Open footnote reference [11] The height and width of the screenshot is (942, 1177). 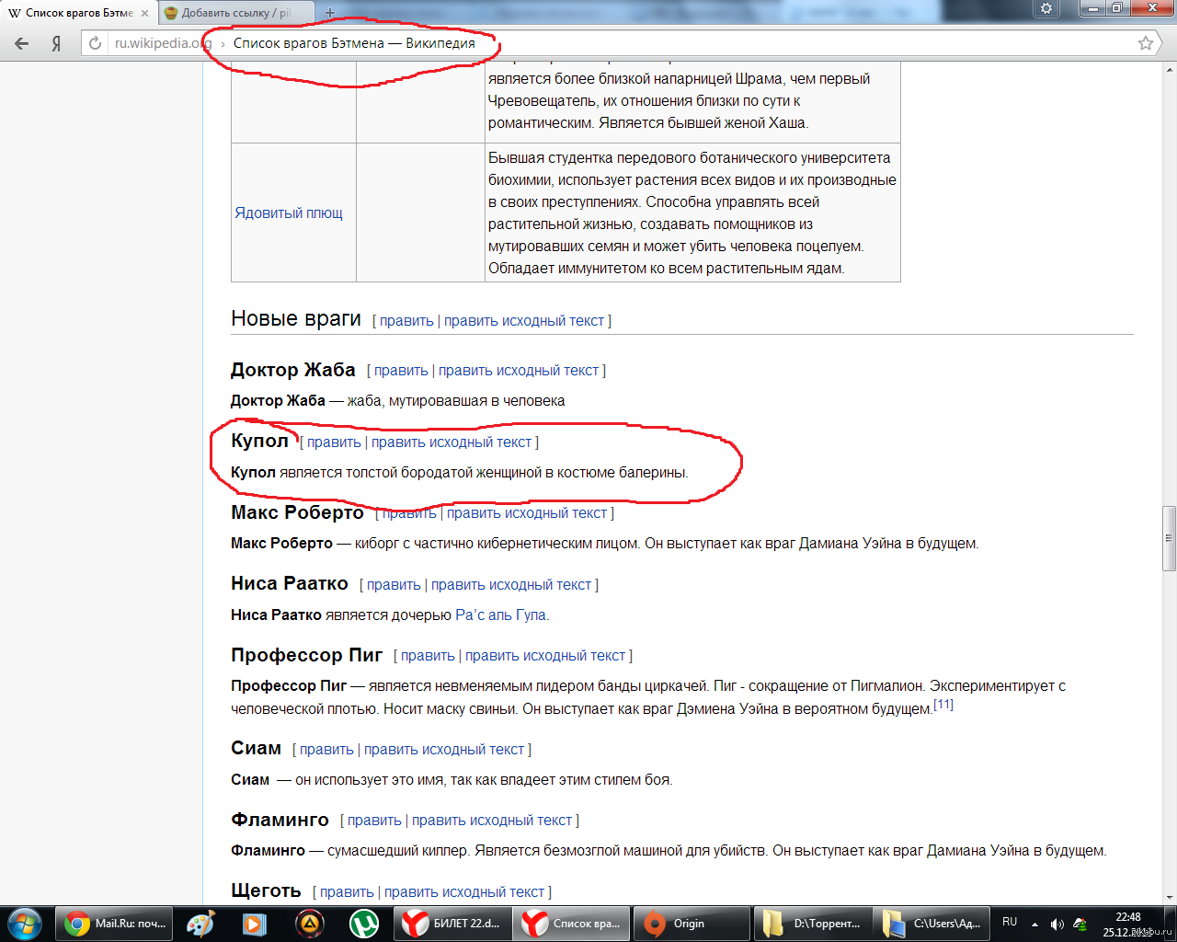943,705
